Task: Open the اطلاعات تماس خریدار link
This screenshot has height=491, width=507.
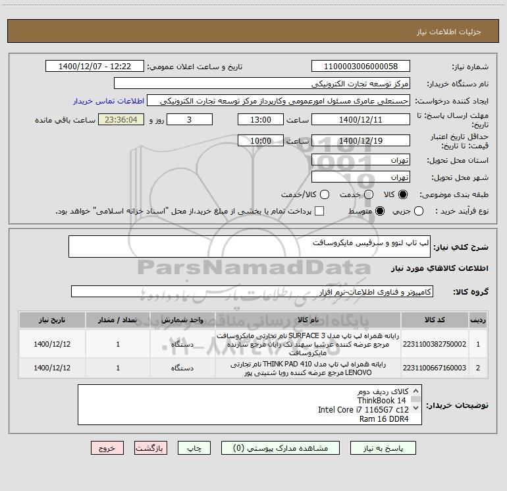Action: click(109, 101)
